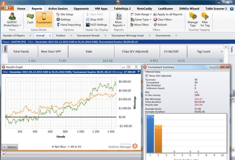Click the stats grid scroll-up arrow
This screenshot has width=235, height=160.
(226, 47)
